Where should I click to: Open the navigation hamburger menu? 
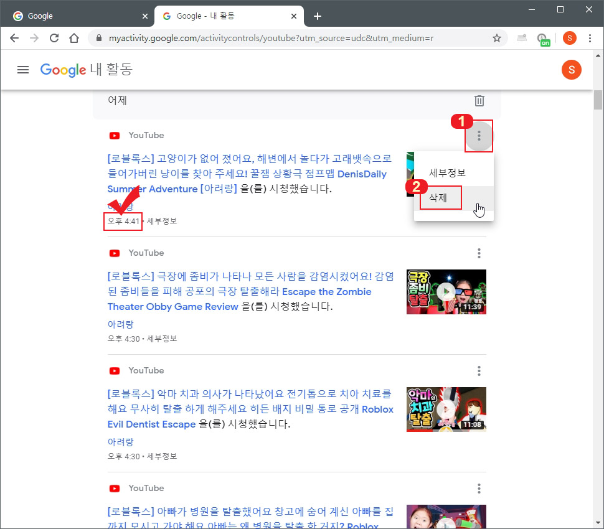click(x=23, y=70)
